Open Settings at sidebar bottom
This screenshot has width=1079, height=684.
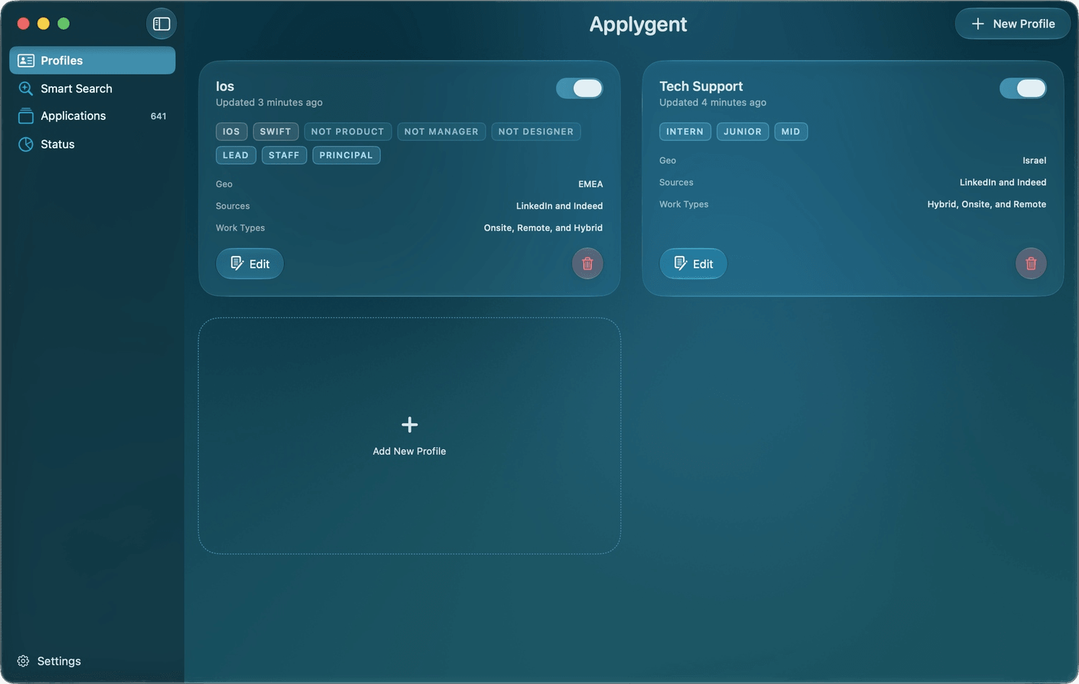[x=49, y=661]
